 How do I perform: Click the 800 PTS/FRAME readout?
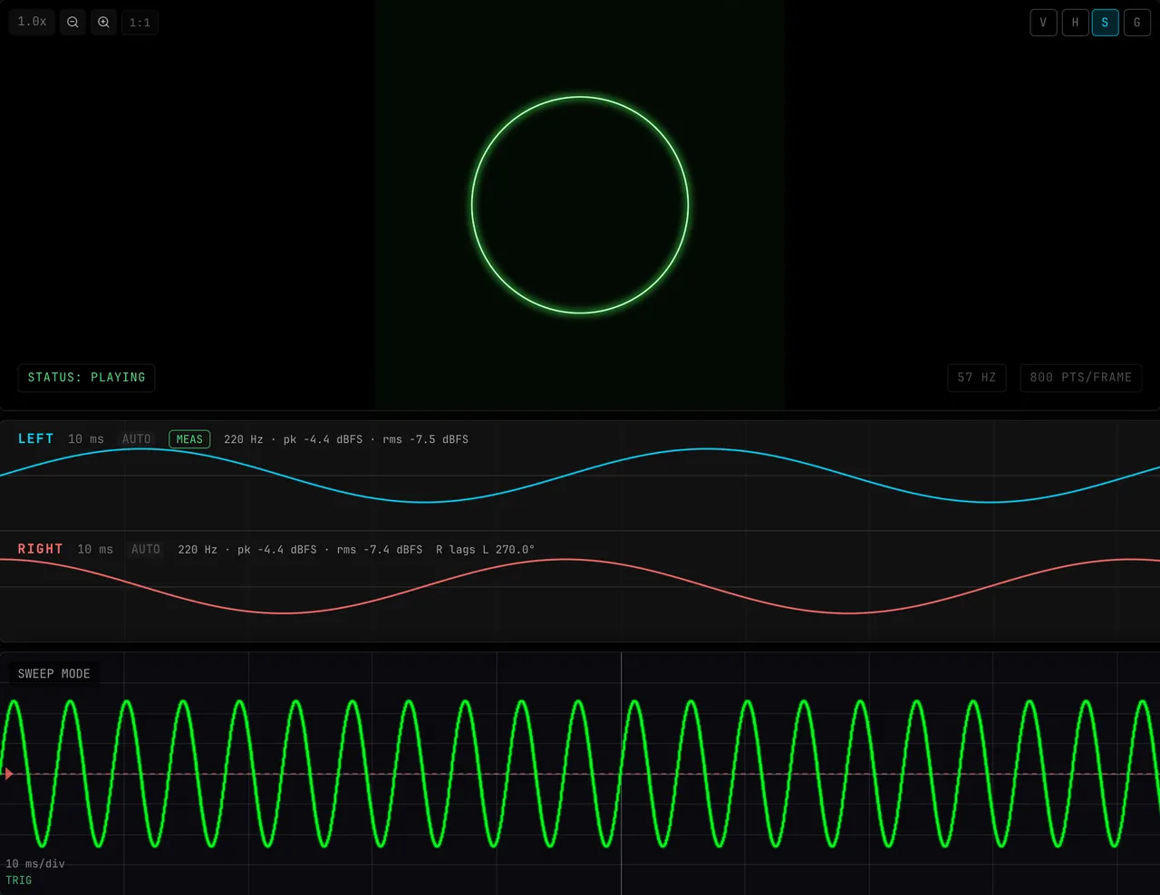pos(1080,378)
